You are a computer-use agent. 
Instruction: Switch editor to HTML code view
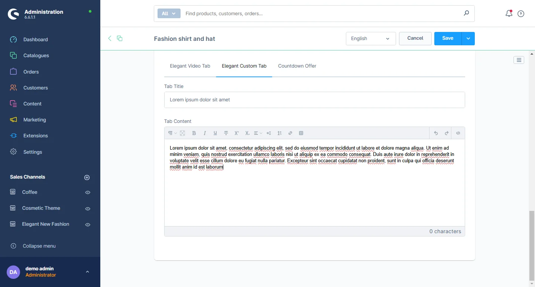tap(458, 133)
